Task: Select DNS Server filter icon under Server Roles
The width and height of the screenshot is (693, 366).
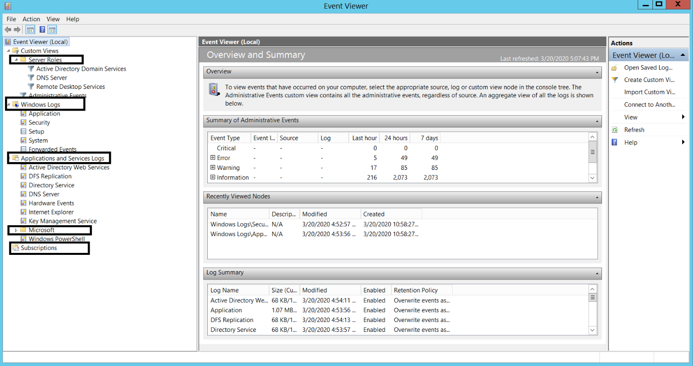Action: coord(31,78)
